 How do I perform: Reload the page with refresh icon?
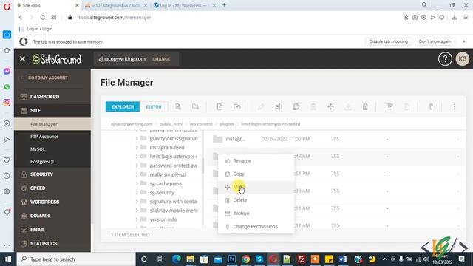[43, 18]
